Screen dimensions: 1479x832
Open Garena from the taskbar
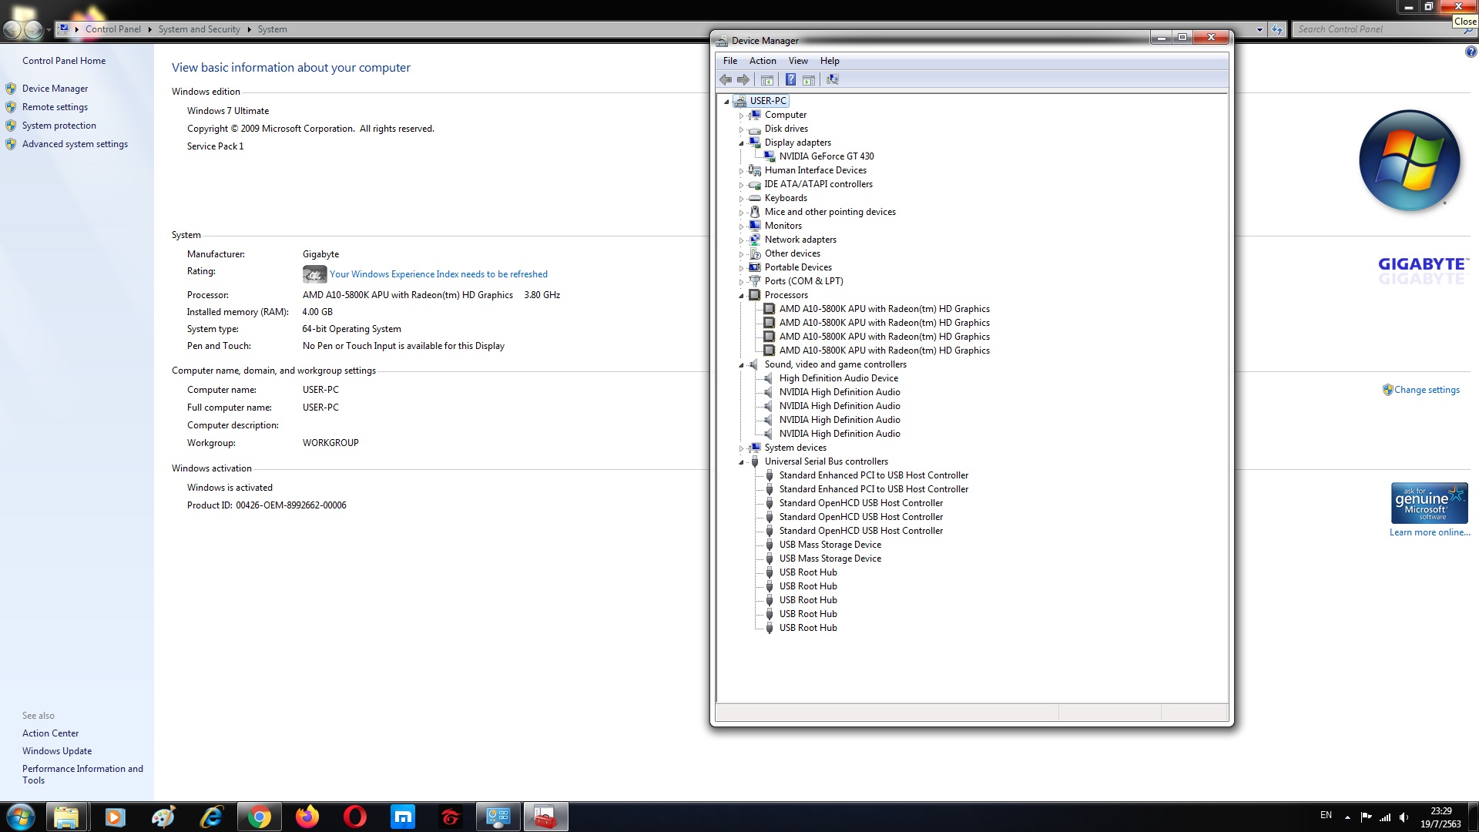pos(451,817)
